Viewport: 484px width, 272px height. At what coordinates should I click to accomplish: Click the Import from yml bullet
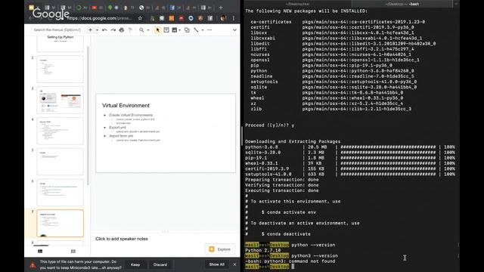click(121, 136)
